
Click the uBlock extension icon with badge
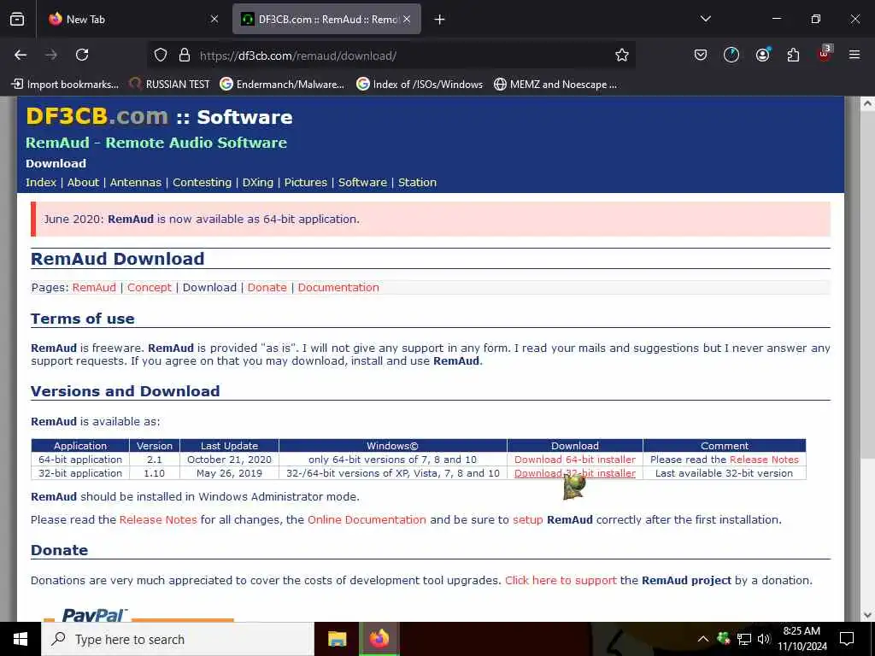[825, 54]
